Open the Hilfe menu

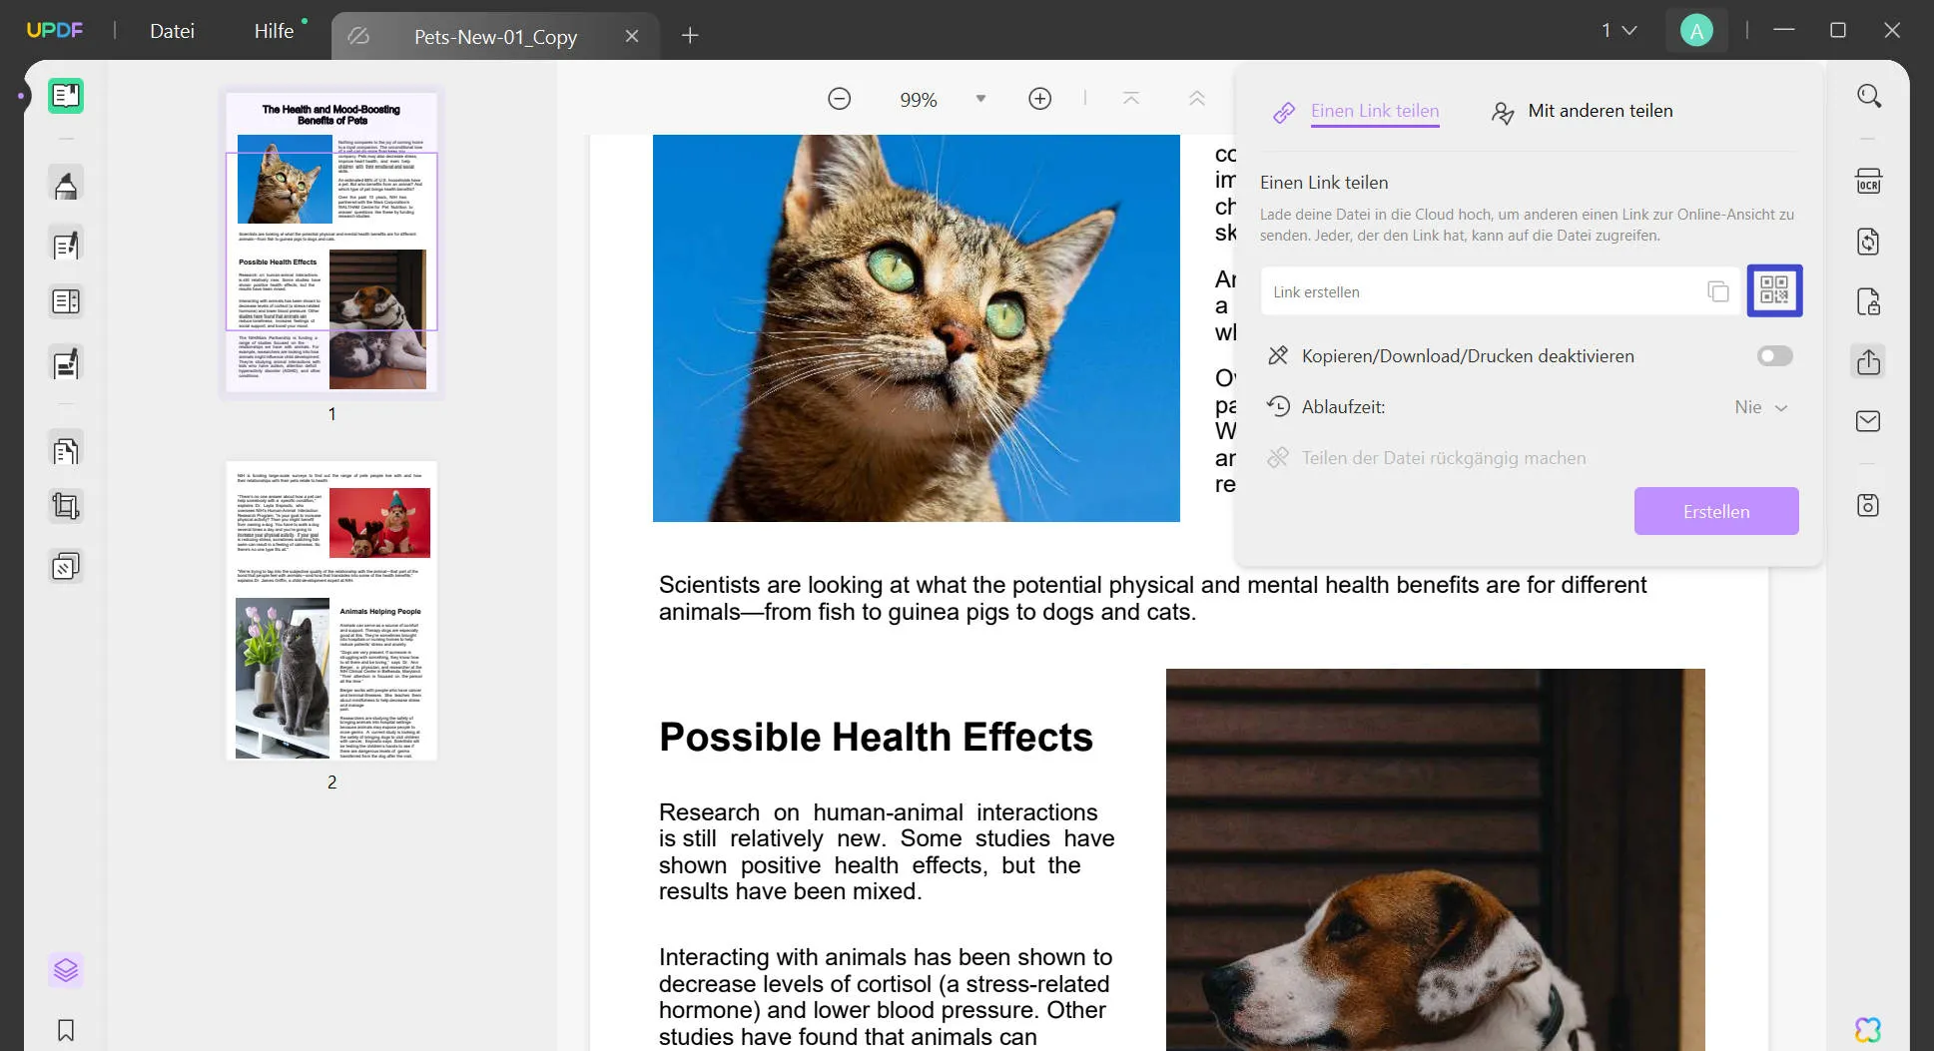pos(274,31)
